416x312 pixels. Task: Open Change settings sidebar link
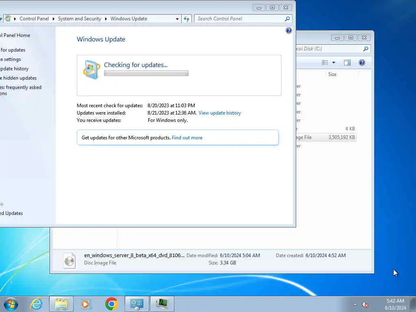pos(10,59)
